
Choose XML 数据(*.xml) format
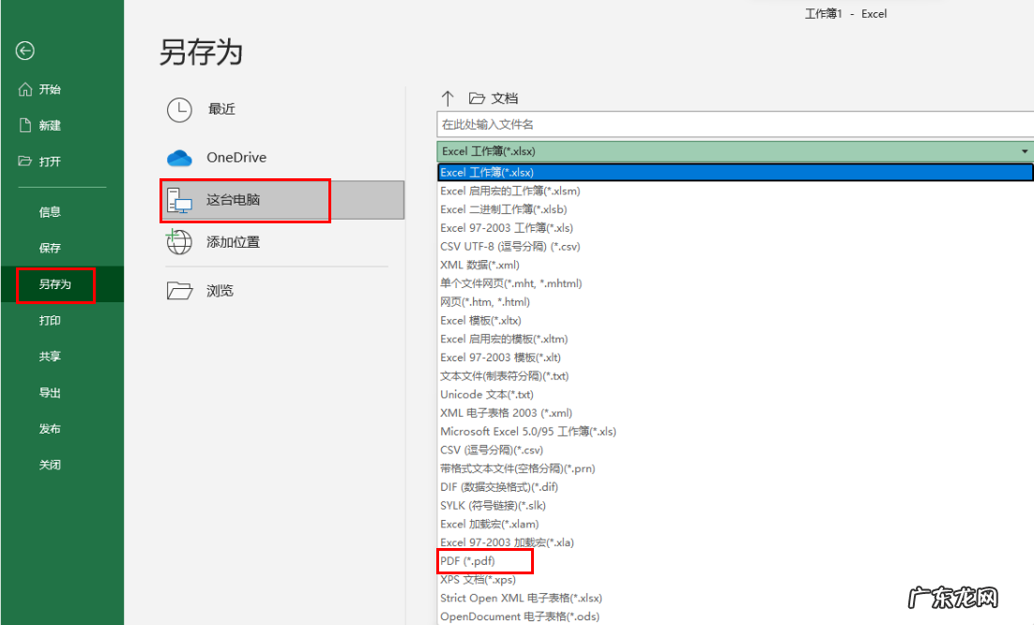click(480, 265)
